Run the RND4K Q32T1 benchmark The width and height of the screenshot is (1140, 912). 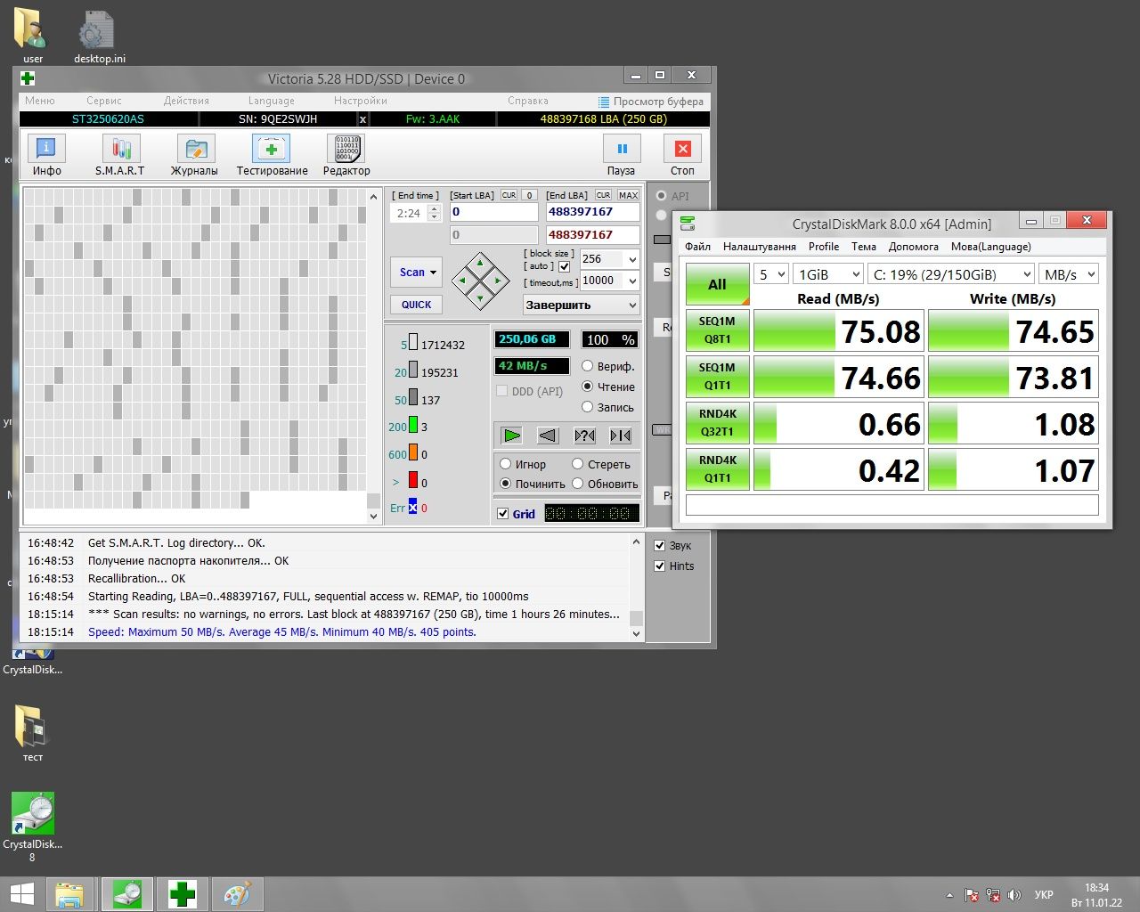(x=717, y=423)
